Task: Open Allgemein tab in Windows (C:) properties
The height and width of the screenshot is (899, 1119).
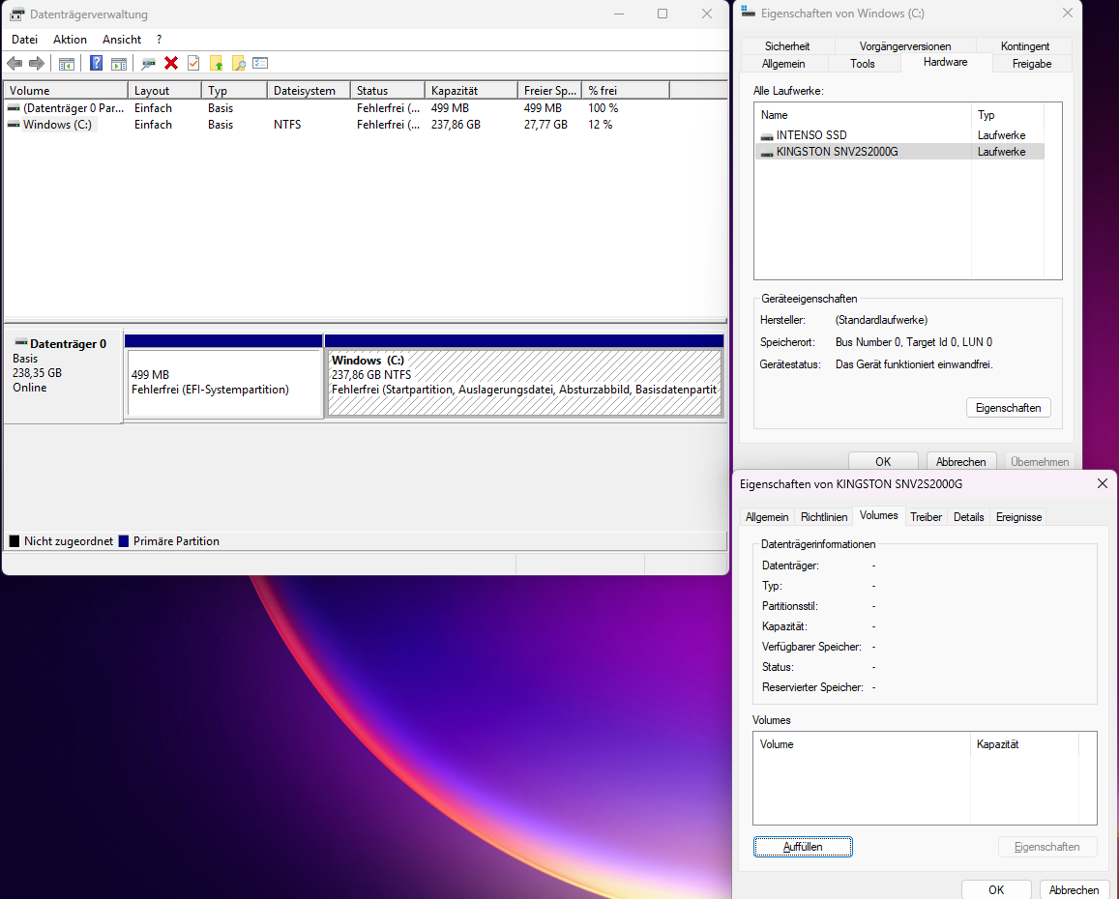Action: click(x=783, y=64)
